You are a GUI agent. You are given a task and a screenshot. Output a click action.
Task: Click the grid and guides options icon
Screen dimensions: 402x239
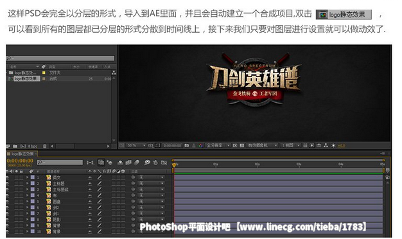point(151,145)
